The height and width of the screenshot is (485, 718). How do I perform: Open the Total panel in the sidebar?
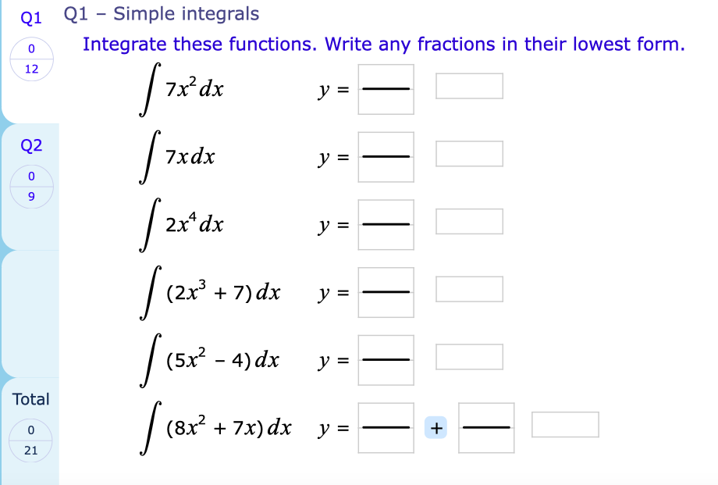pyautogui.click(x=31, y=399)
